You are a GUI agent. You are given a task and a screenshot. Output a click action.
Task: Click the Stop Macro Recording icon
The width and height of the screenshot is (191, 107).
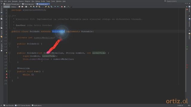click(65, 7)
